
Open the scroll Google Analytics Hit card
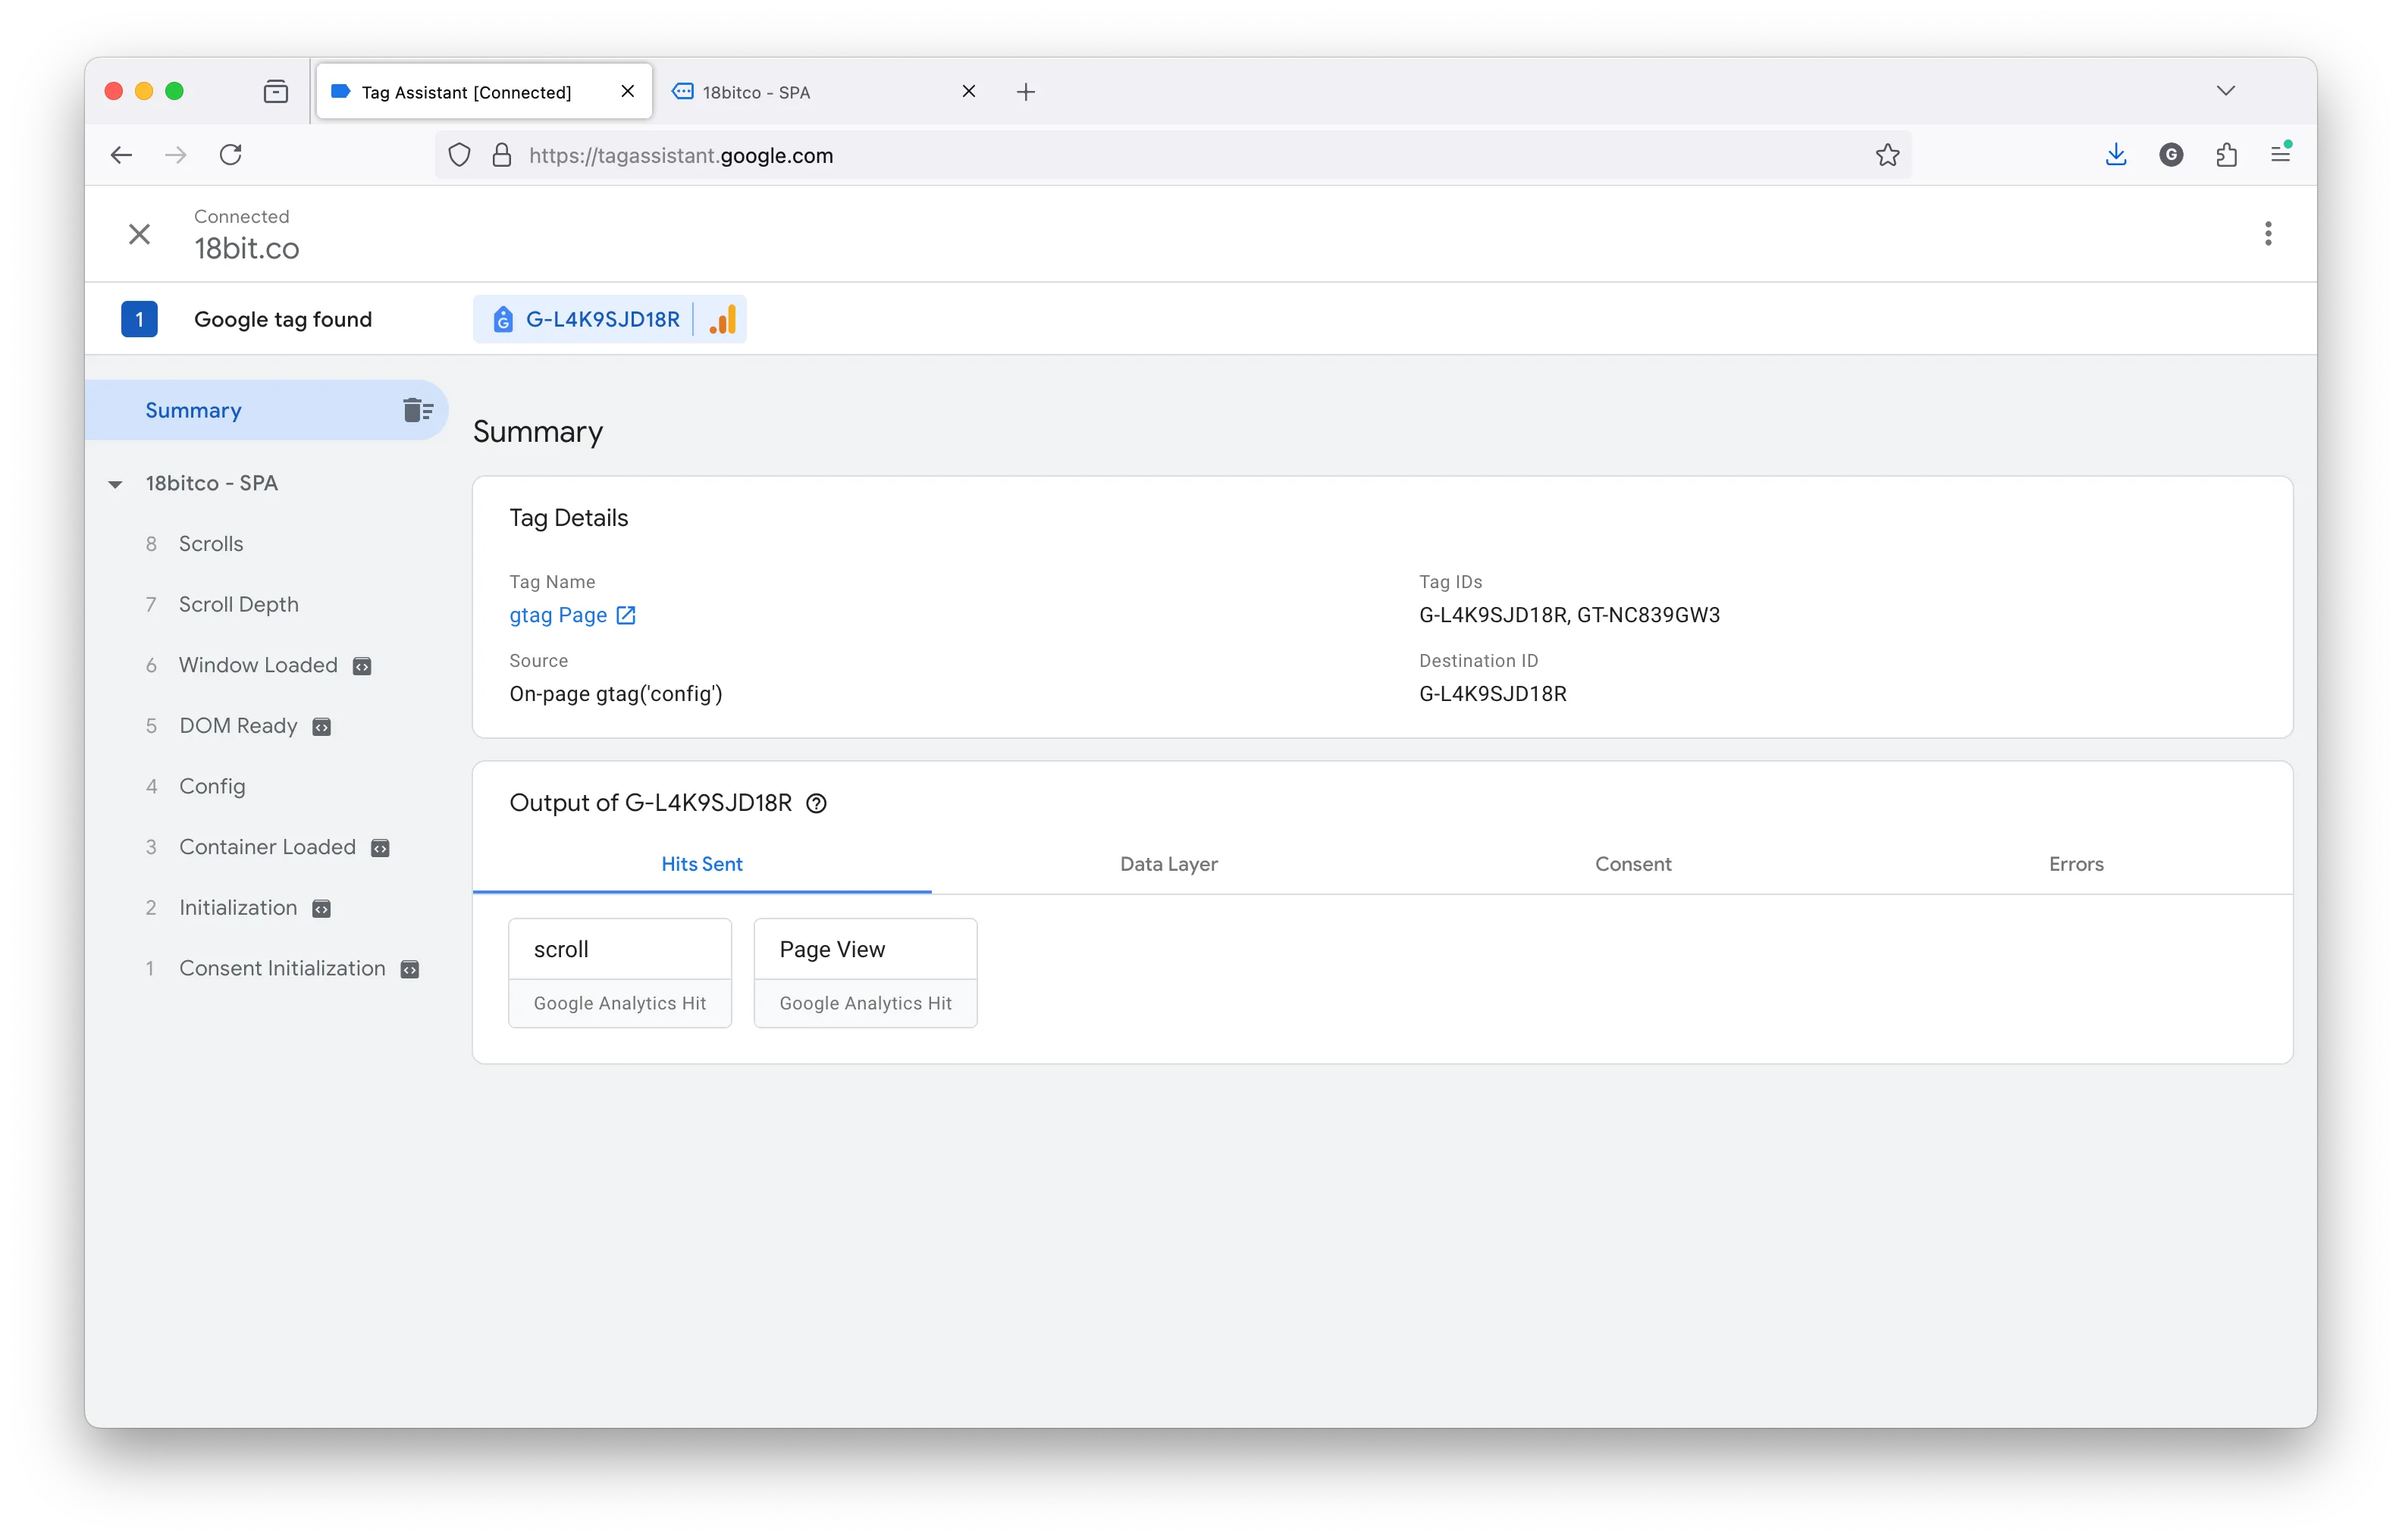point(619,973)
